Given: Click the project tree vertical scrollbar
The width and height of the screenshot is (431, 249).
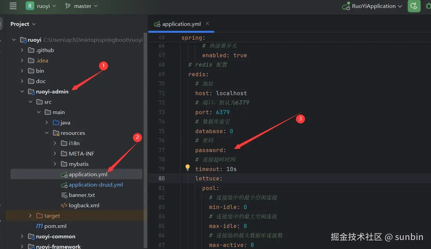Looking at the screenshot, I should click(x=146, y=138).
